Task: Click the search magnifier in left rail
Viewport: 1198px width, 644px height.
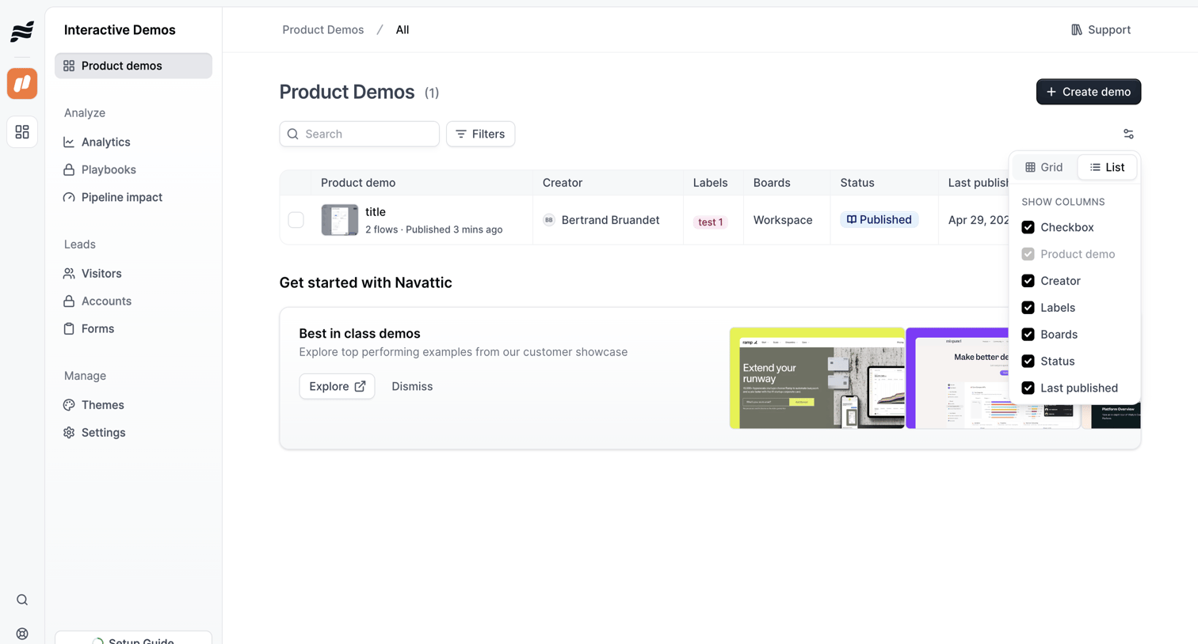Action: [22, 600]
